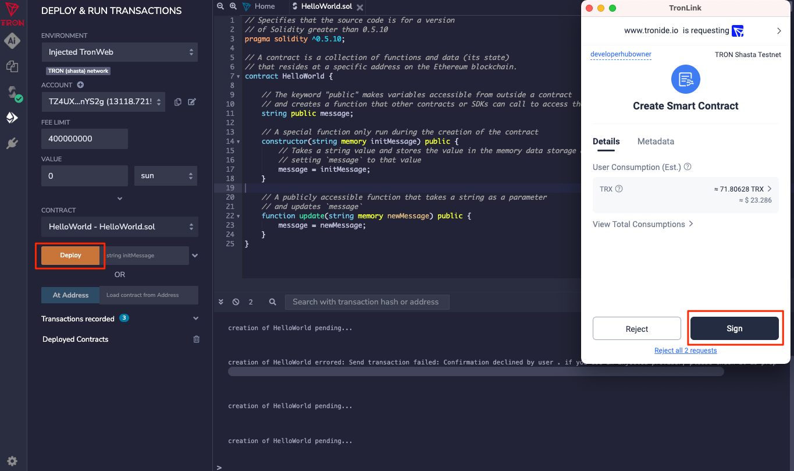Select the Details tab in TronLink

[x=606, y=141]
